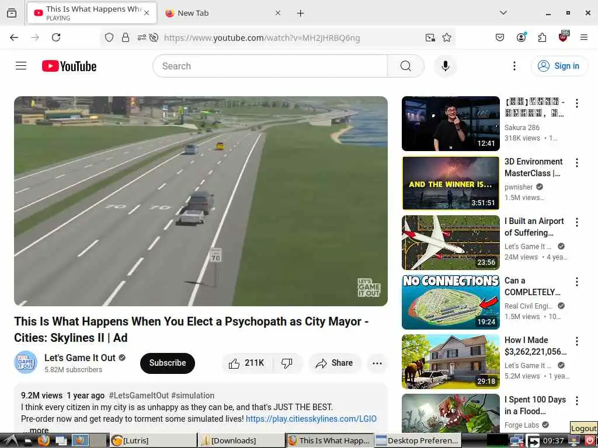Open 3D Environment MasterClass title

pos(533,167)
